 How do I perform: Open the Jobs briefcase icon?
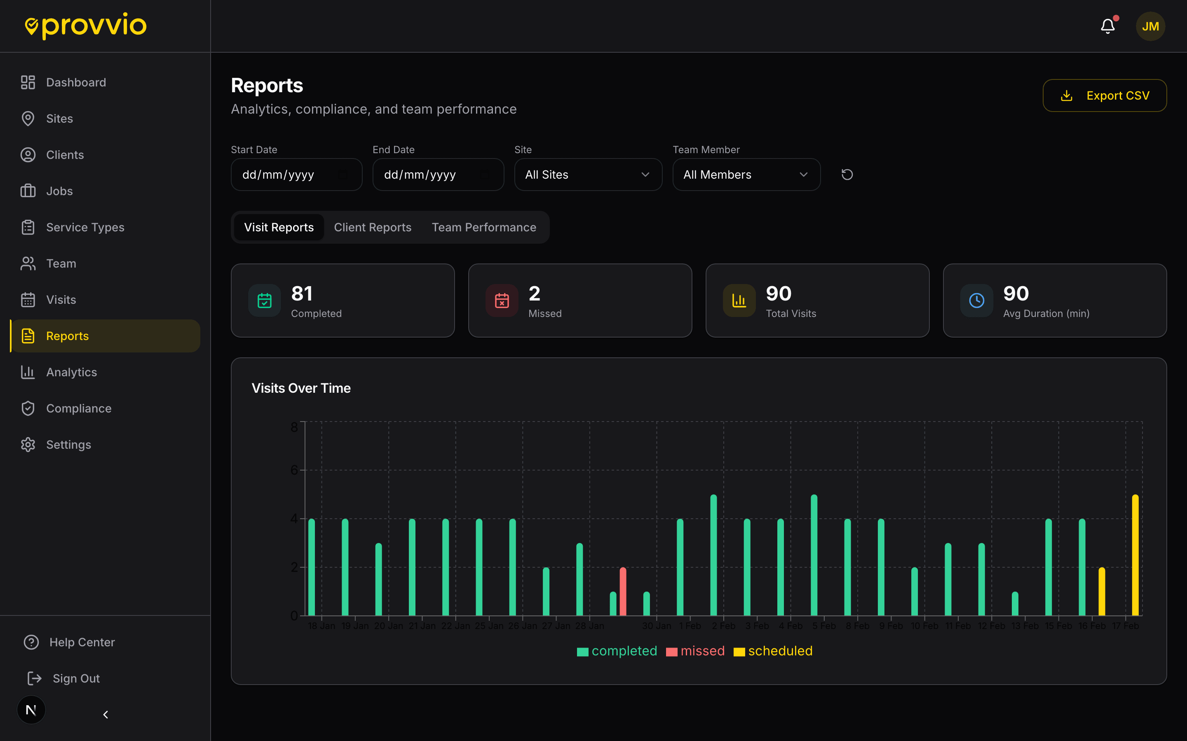(x=28, y=191)
